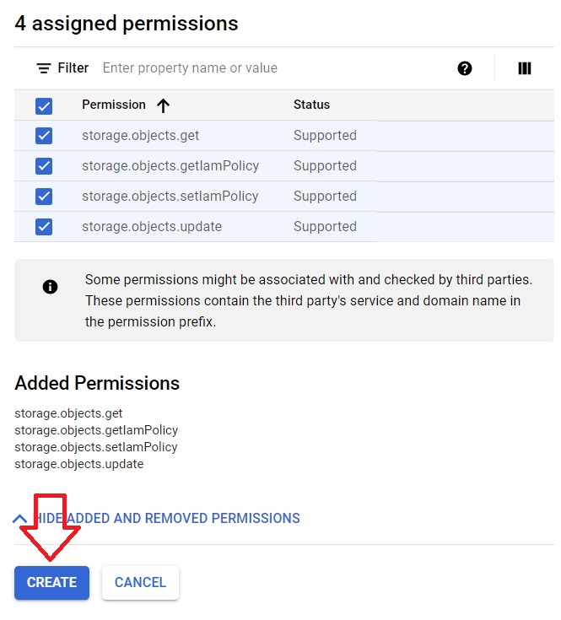Viewport: 561px width, 620px height.
Task: Uncheck storage.objects.getIamPolicy checkbox
Action: click(44, 166)
